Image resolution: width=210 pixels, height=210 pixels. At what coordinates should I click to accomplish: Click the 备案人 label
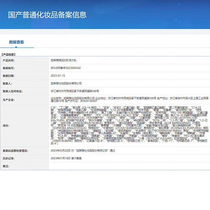pos(7,83)
